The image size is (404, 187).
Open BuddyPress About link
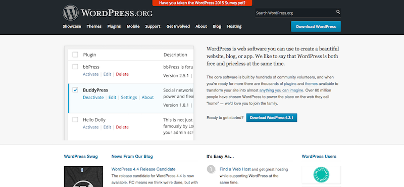(147, 98)
